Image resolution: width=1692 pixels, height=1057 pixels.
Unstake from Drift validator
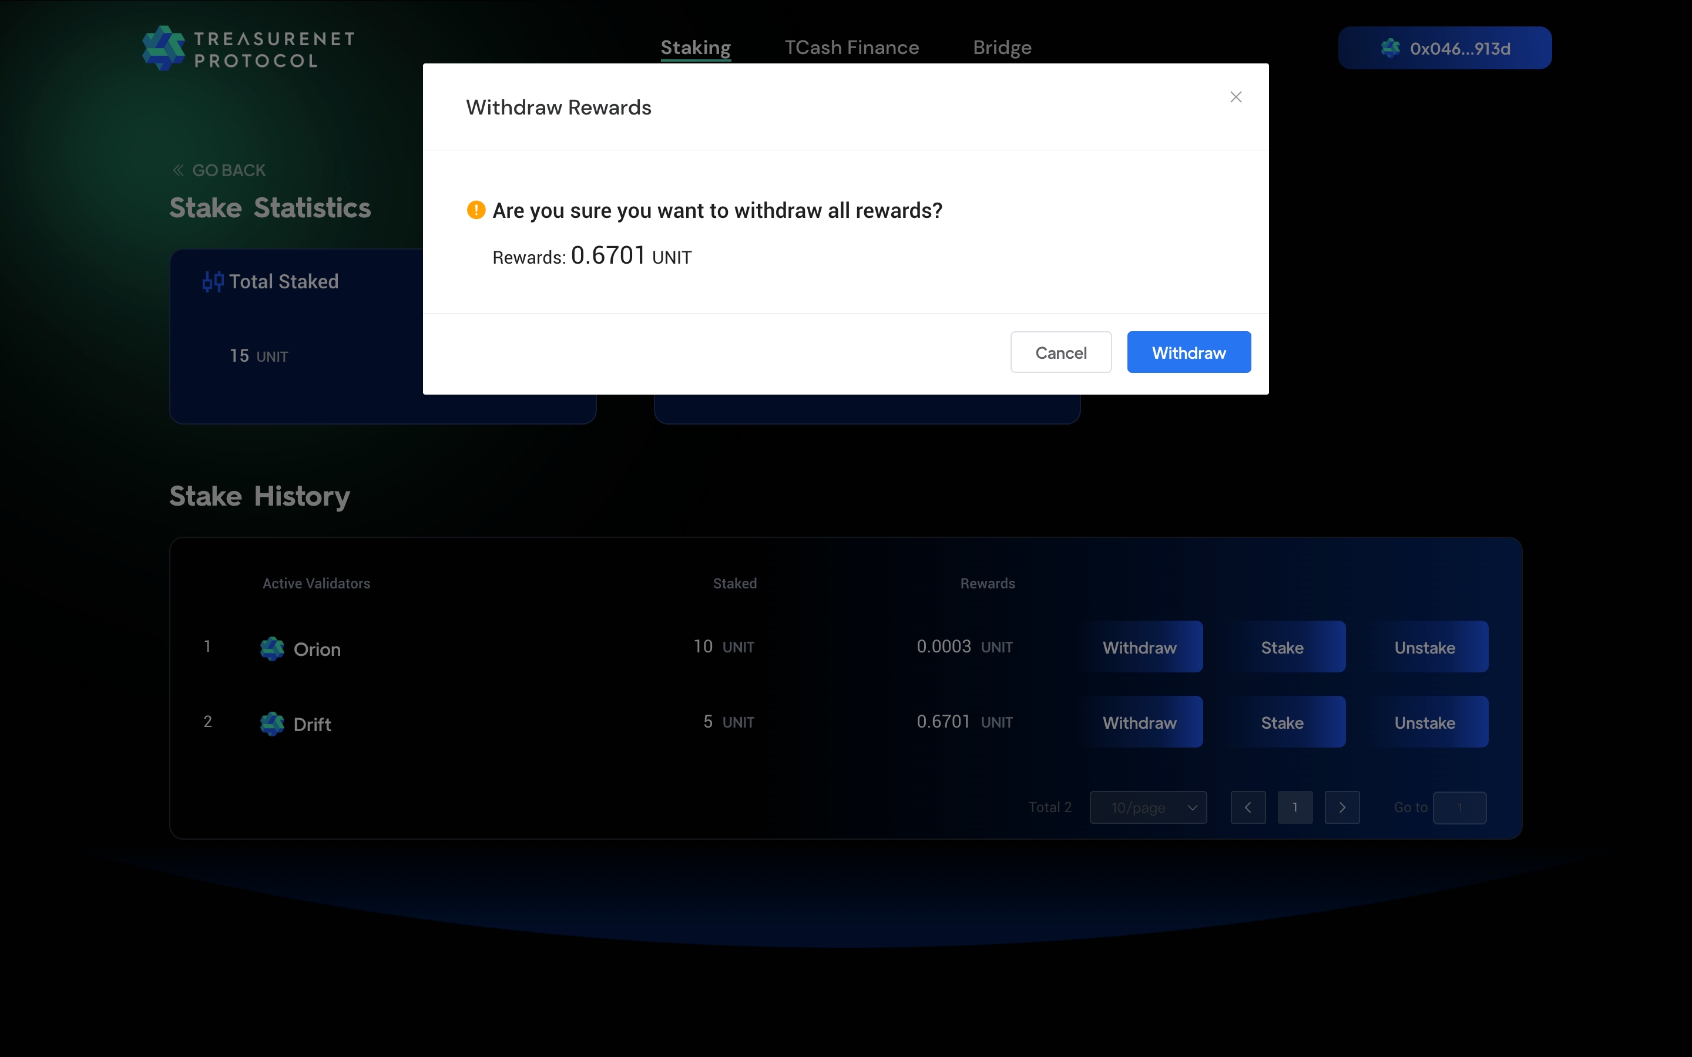click(1425, 722)
